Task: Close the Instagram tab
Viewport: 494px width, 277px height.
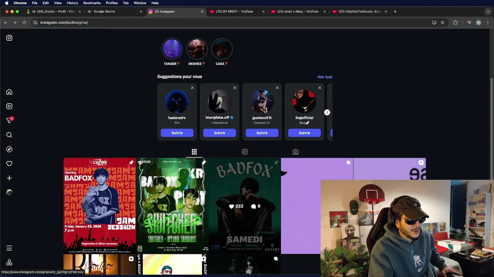Action: pyautogui.click(x=202, y=12)
